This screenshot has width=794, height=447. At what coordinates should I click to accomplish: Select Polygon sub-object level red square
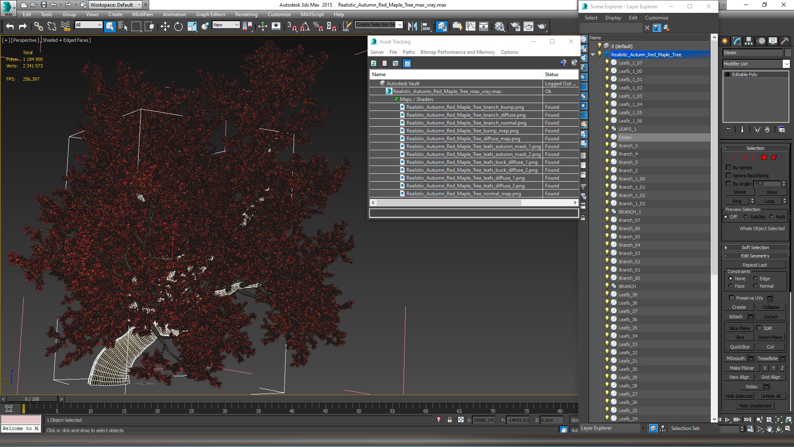(764, 157)
